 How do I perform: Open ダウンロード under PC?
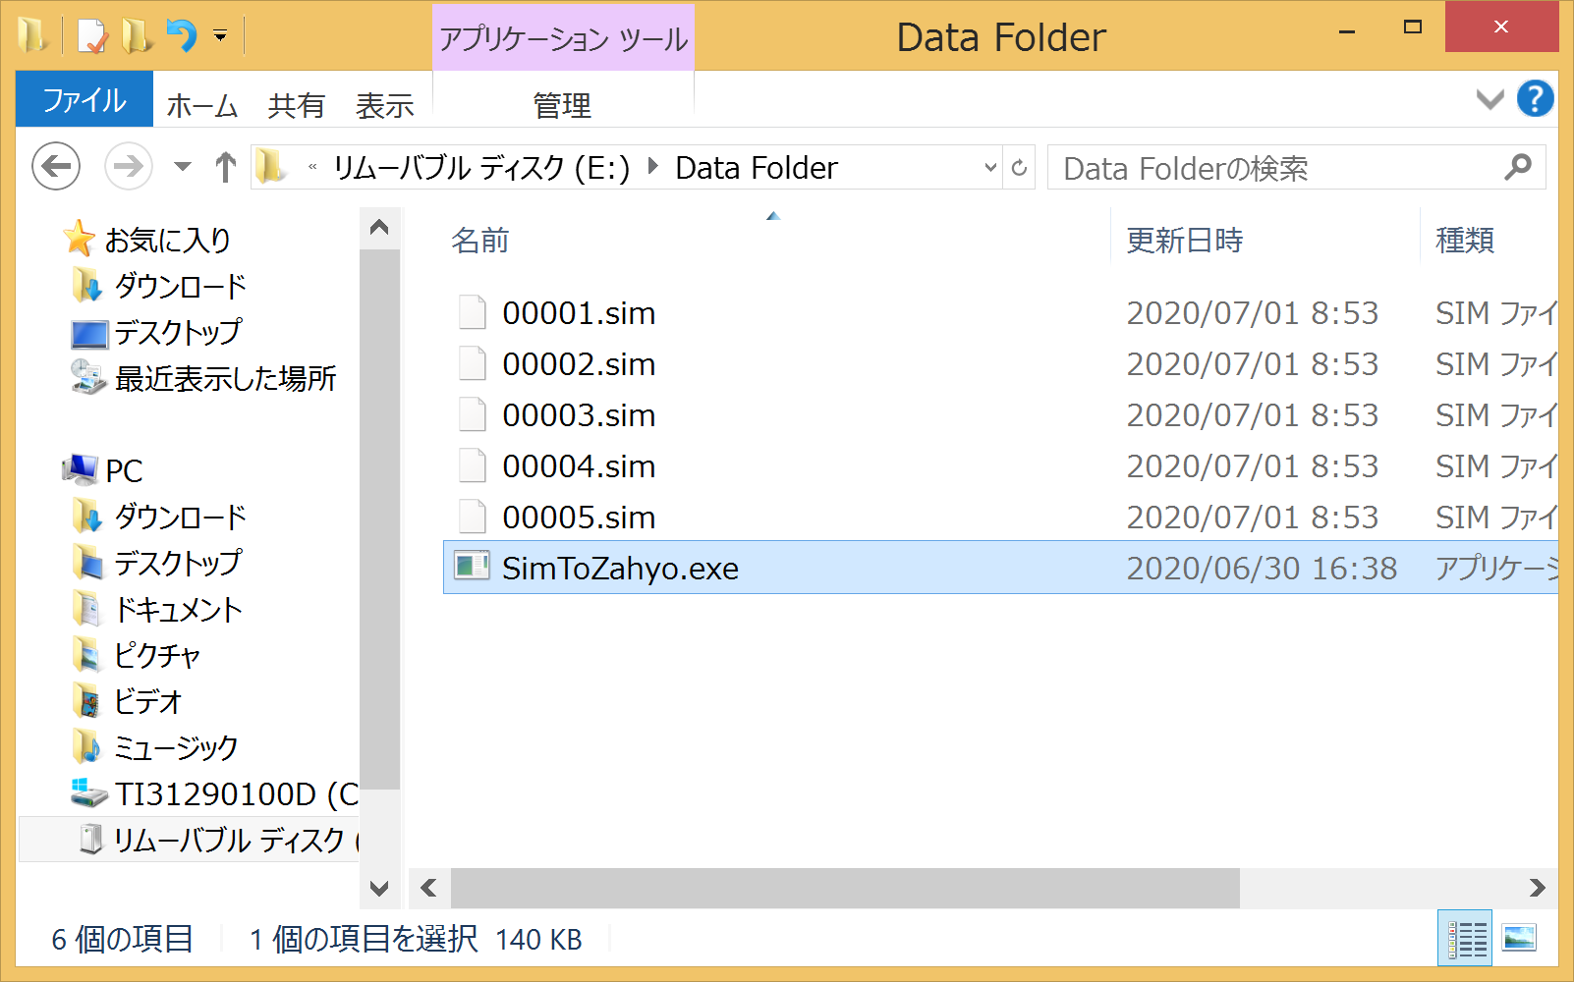click(180, 517)
